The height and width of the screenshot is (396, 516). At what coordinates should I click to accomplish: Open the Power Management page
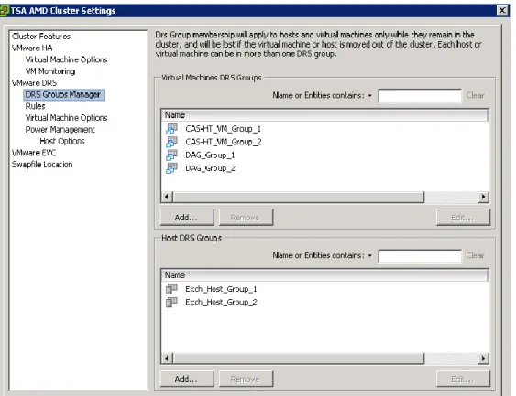pos(60,129)
